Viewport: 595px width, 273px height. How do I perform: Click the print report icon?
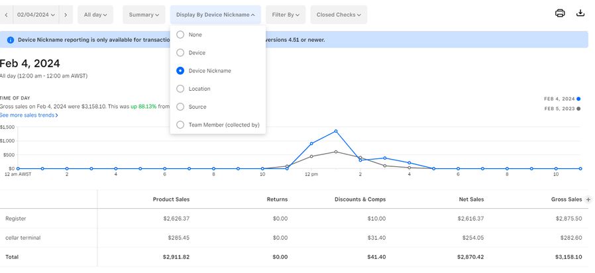560,13
